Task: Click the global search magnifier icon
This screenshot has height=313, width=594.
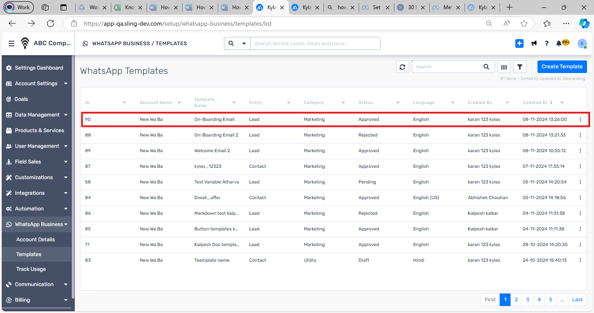Action: pyautogui.click(x=231, y=43)
